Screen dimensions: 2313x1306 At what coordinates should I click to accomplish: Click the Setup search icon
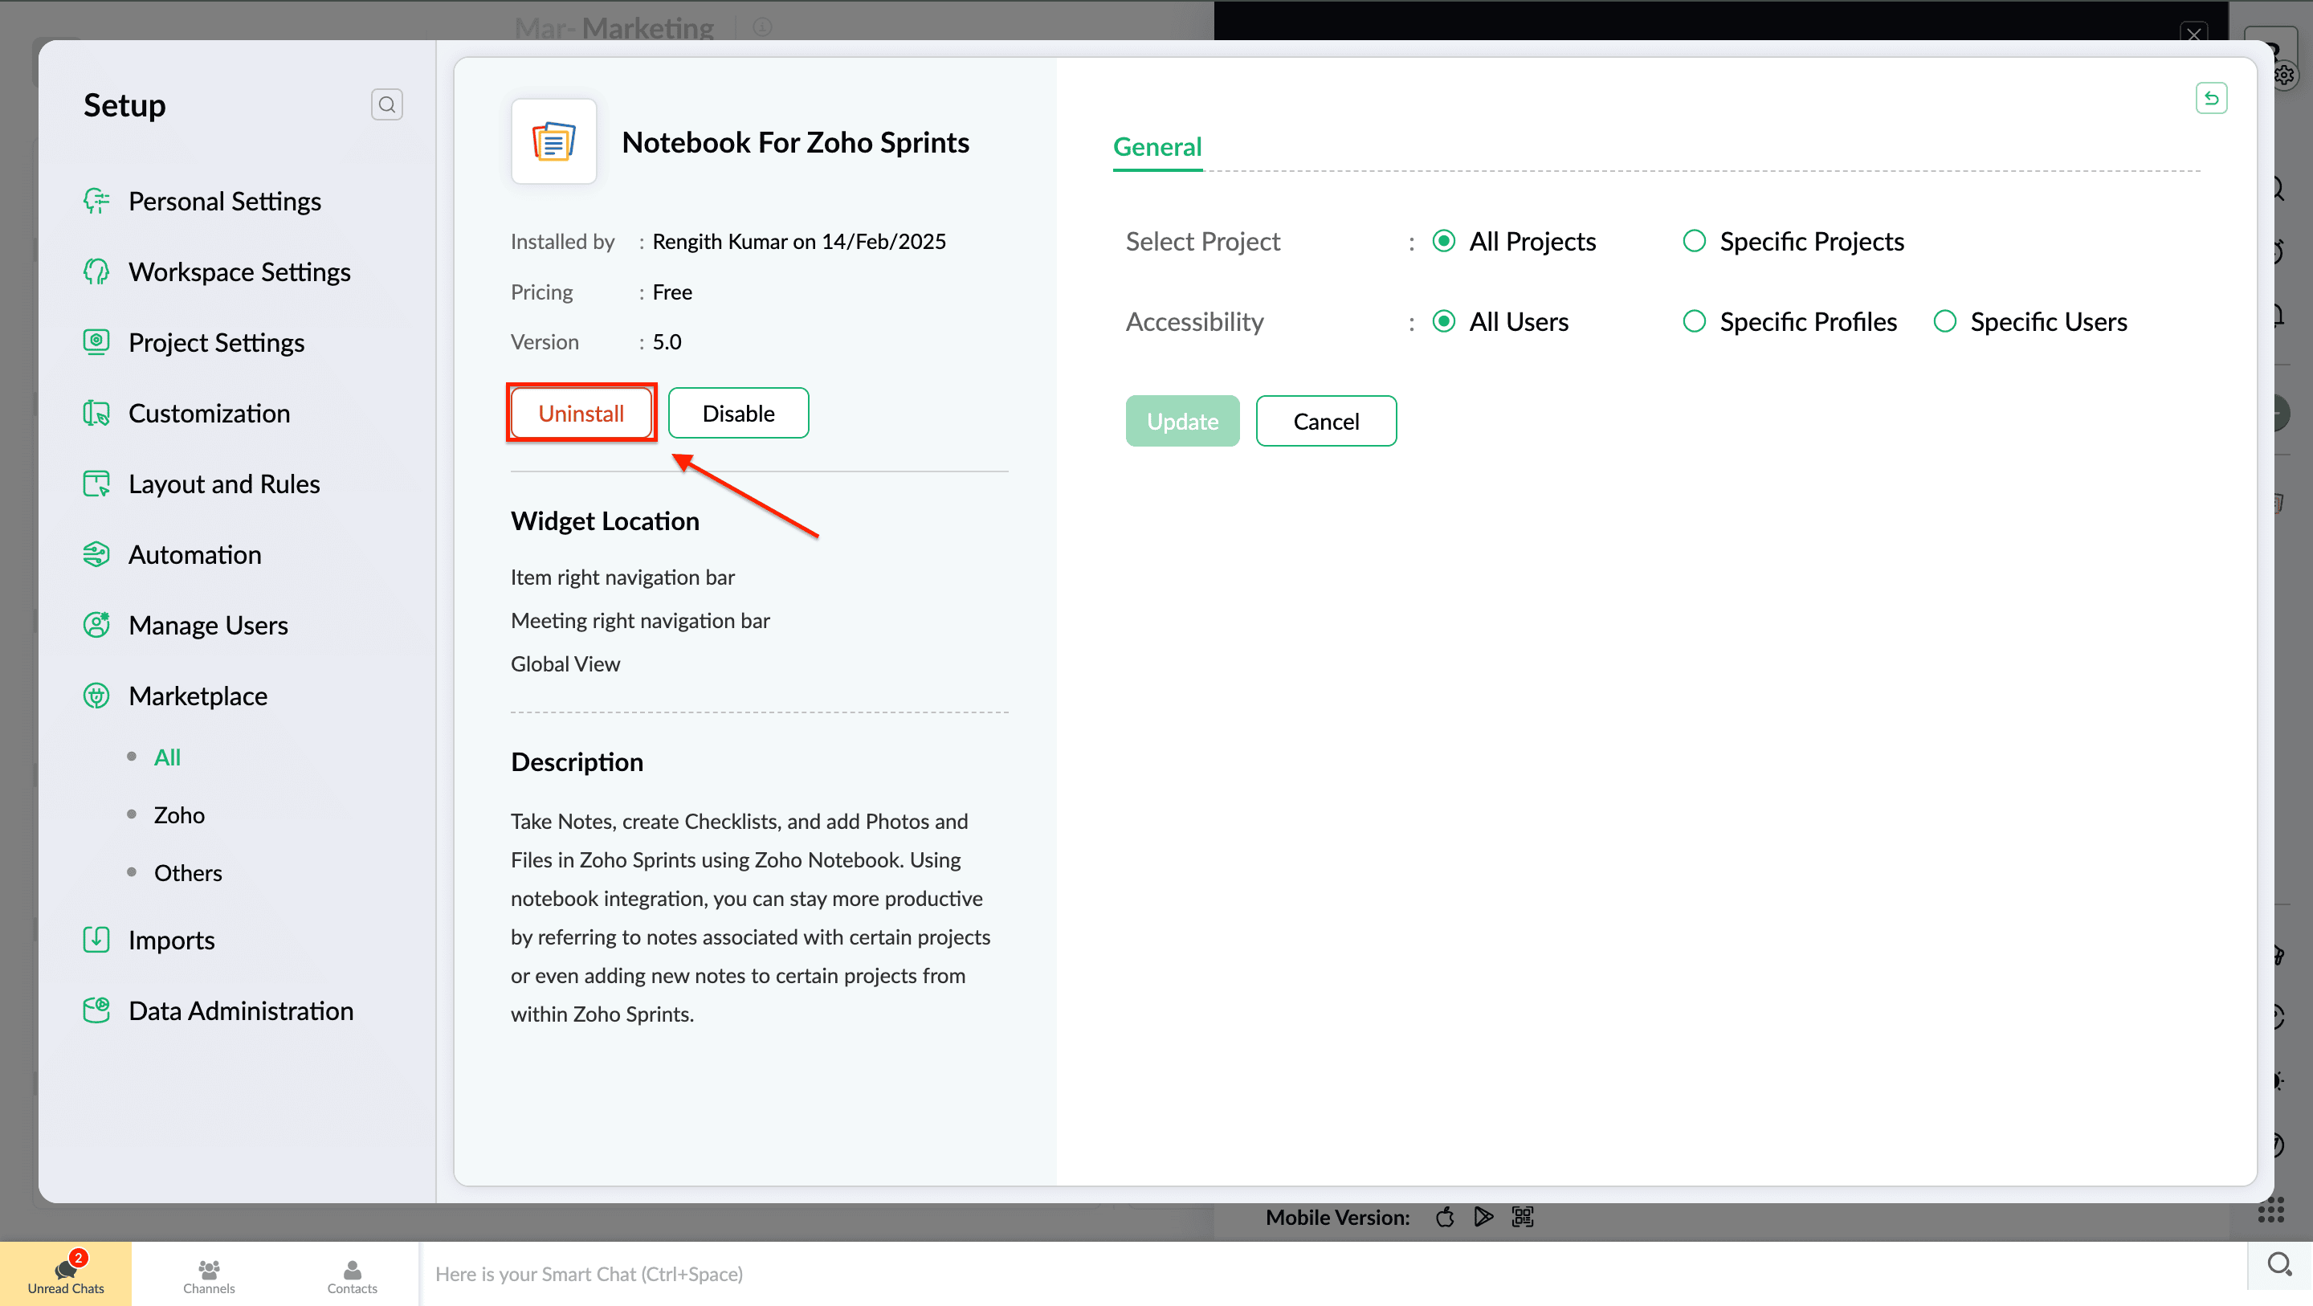pyautogui.click(x=386, y=104)
